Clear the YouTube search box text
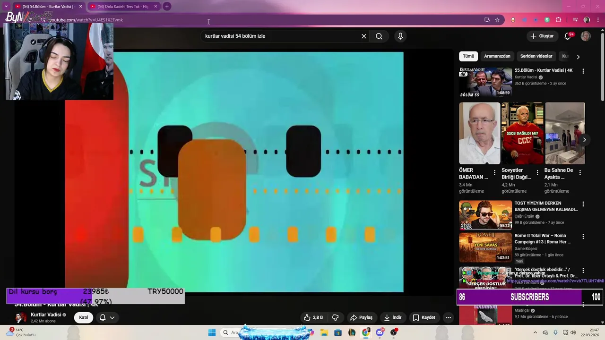 click(x=364, y=36)
